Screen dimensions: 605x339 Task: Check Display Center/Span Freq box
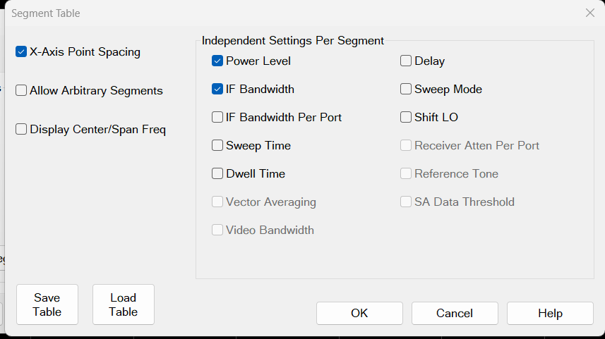(x=21, y=130)
